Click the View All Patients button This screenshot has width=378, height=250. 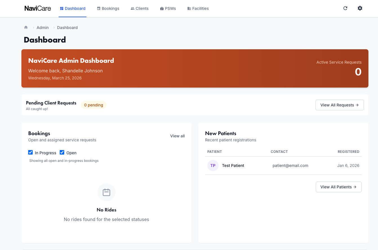coord(339,187)
